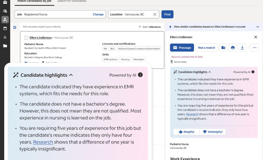The image size is (263, 160).
Task: Click the Nursing skill tag
Action: pyautogui.click(x=125, y=59)
